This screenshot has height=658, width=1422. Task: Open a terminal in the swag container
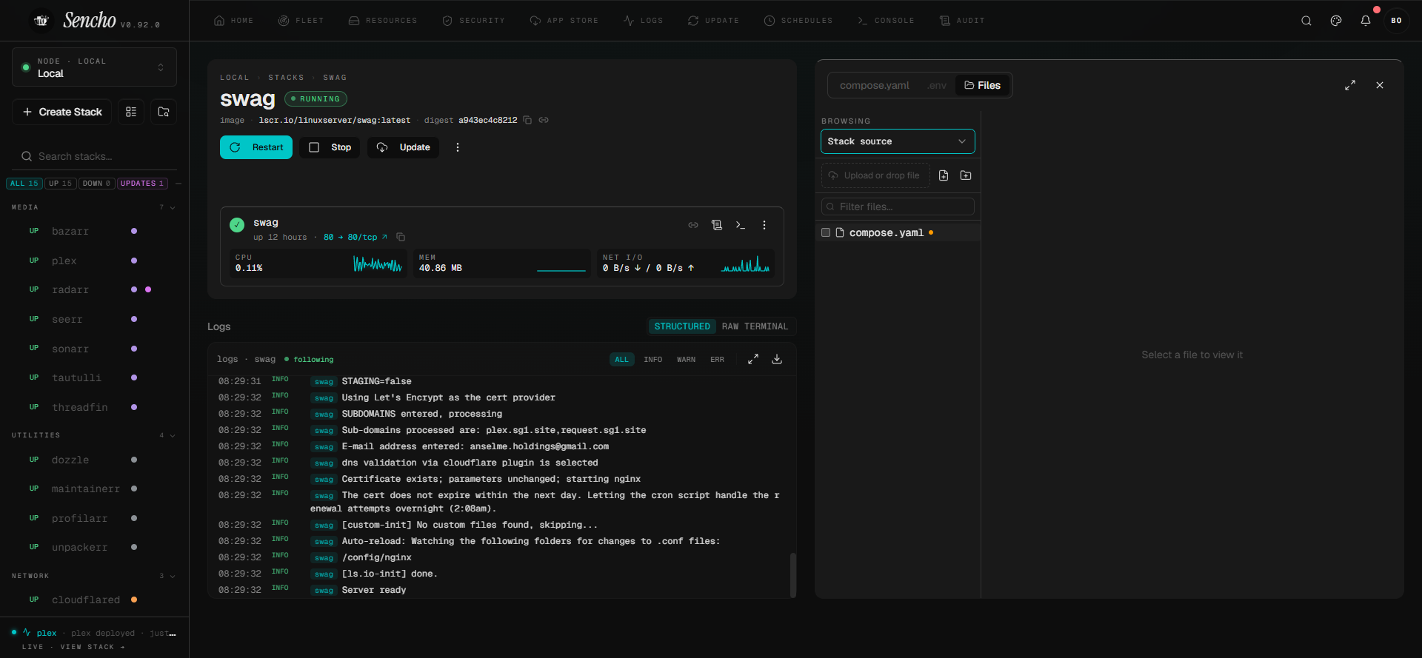tap(741, 225)
